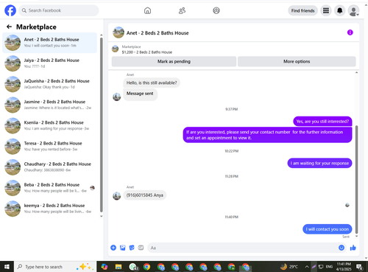
Task: Click the "$1,200 - 2 Beds 2 Baths House" listing text
Action: (x=147, y=52)
